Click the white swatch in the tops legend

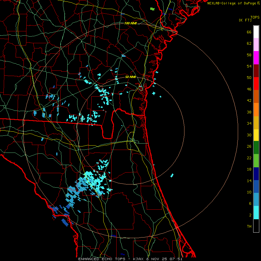pyautogui.click(x=256, y=32)
